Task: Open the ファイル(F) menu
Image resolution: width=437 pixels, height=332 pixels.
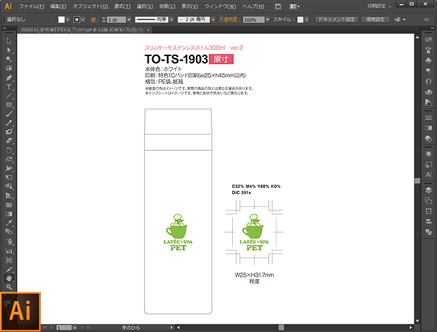Action: pos(32,5)
